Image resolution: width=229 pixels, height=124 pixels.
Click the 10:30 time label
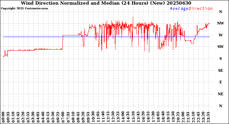point(93,117)
